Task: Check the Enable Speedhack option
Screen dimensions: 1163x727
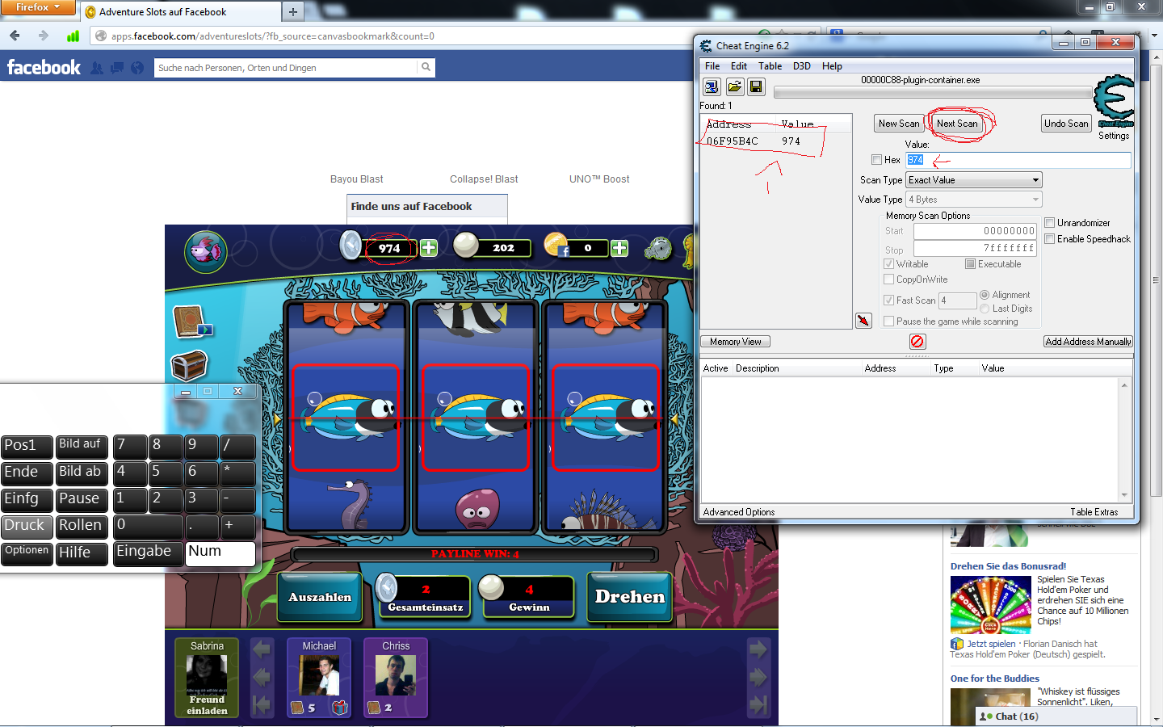Action: point(1050,239)
